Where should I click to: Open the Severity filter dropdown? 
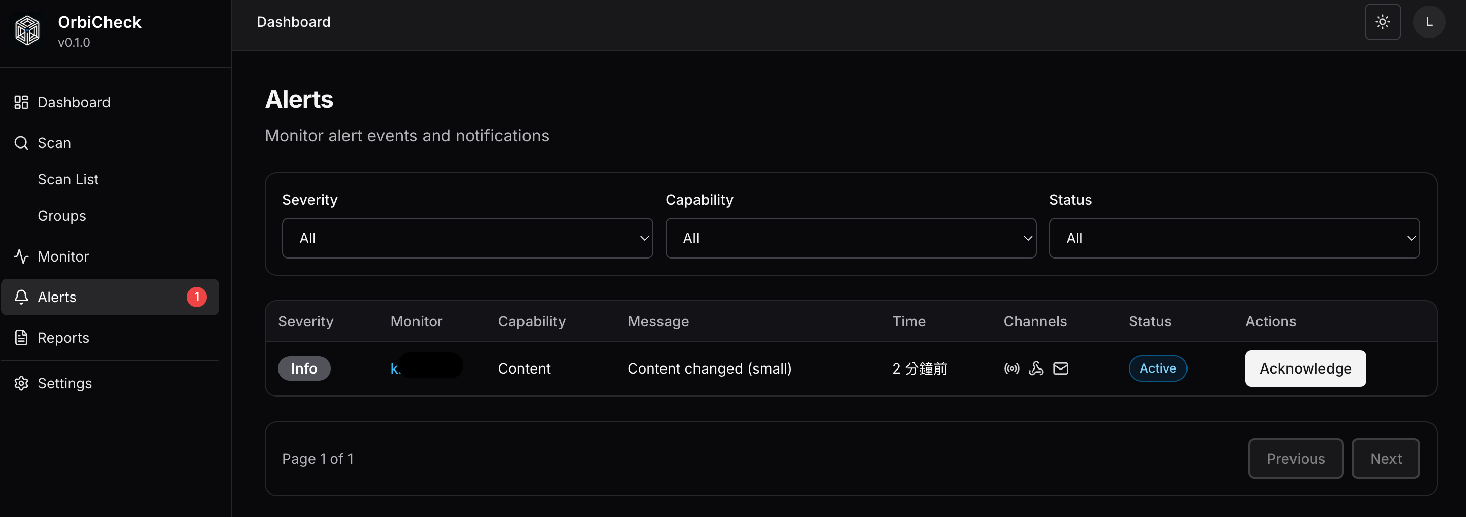coord(467,238)
